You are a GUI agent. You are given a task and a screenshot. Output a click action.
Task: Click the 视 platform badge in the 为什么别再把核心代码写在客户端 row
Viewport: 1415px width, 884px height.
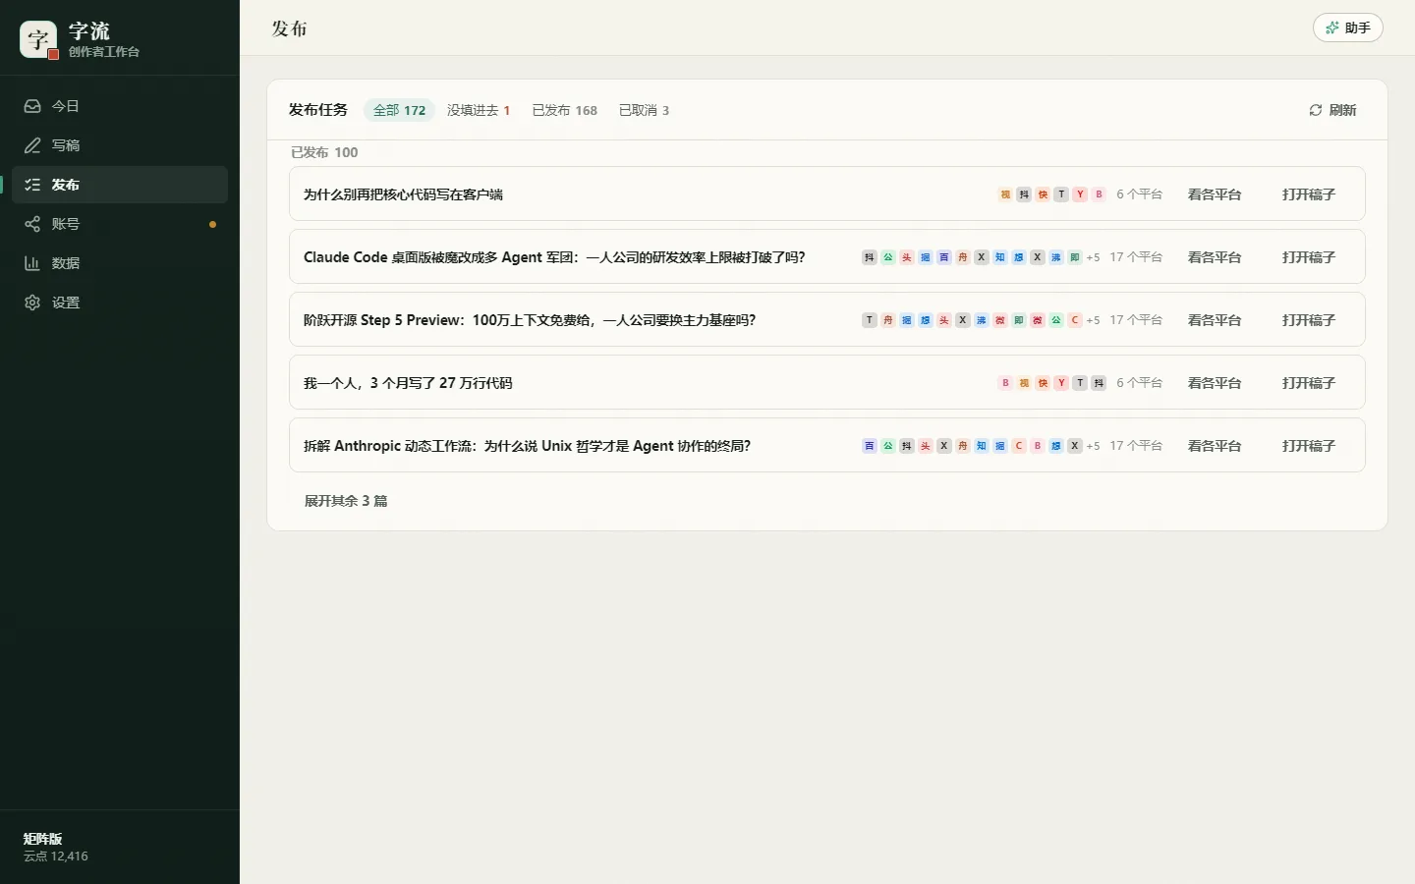click(x=1005, y=194)
